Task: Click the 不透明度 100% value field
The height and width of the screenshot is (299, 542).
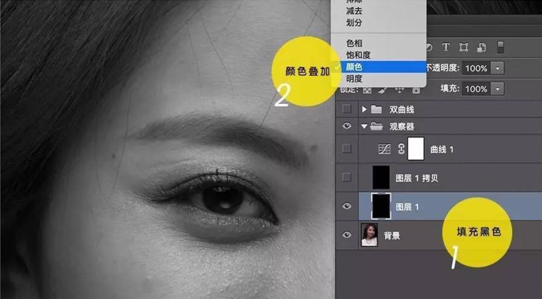Action: (x=476, y=68)
